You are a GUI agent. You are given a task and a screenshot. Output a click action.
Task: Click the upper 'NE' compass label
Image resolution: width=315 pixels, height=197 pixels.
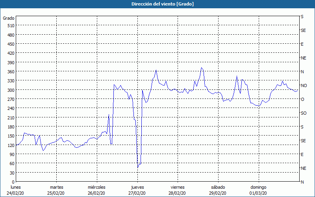point(304,58)
